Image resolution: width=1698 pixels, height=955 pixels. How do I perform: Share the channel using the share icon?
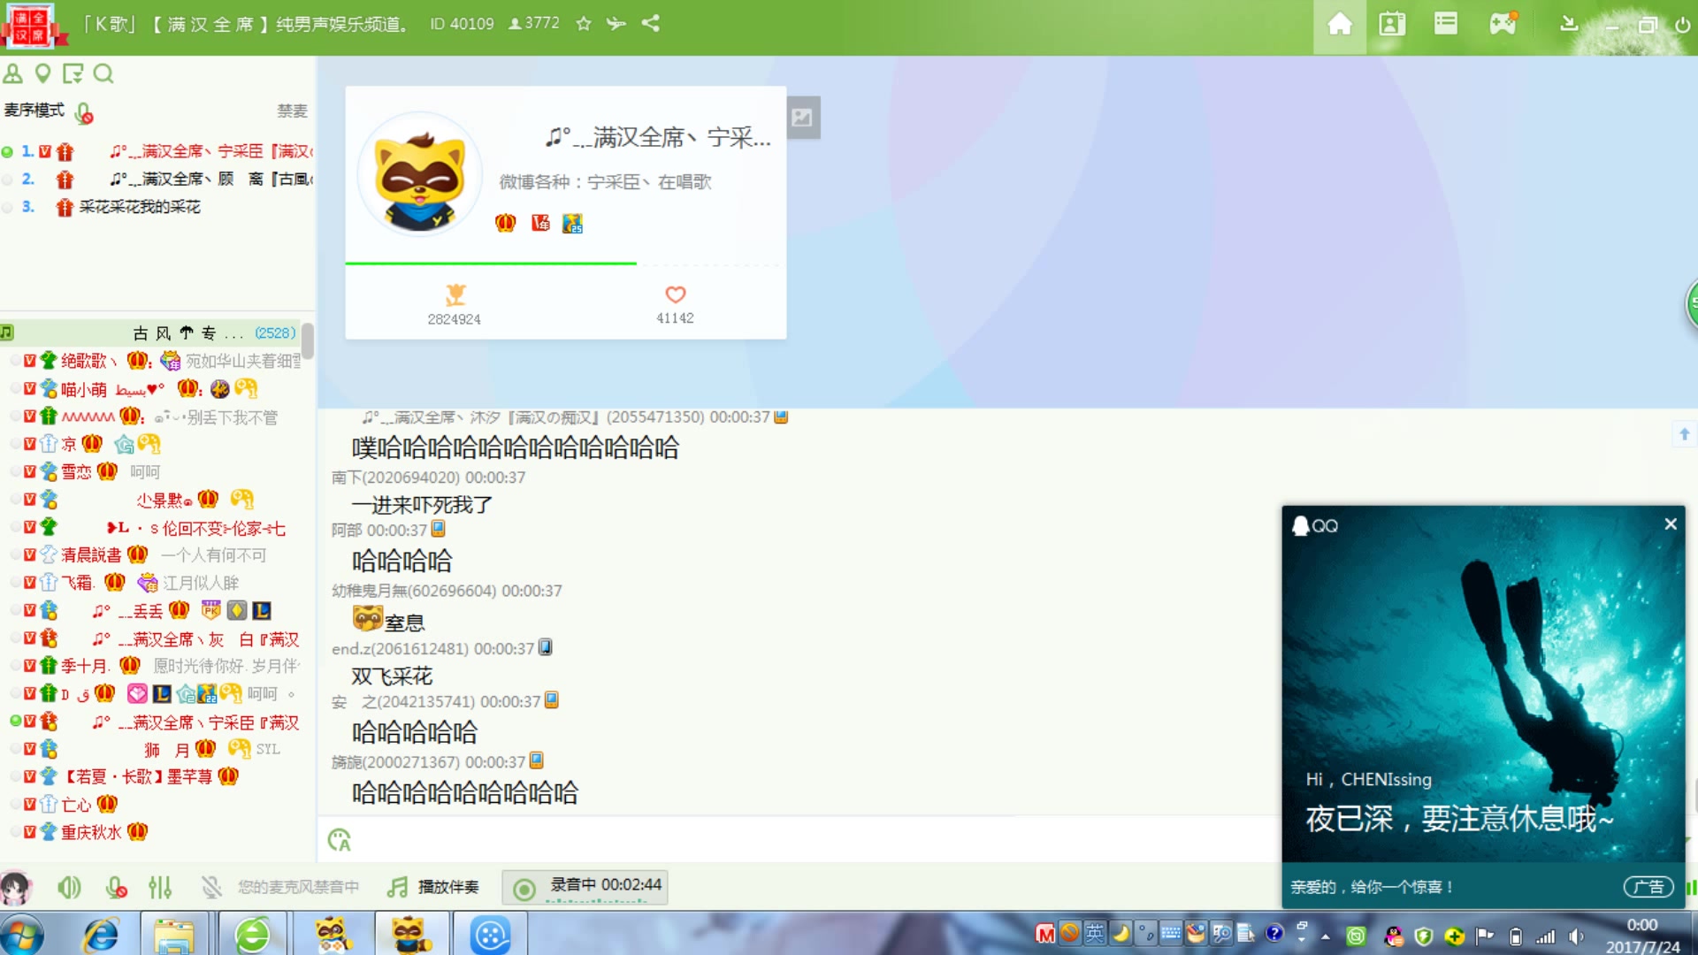pyautogui.click(x=651, y=24)
